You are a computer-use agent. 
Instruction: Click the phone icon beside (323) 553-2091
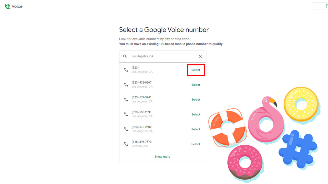click(x=126, y=114)
